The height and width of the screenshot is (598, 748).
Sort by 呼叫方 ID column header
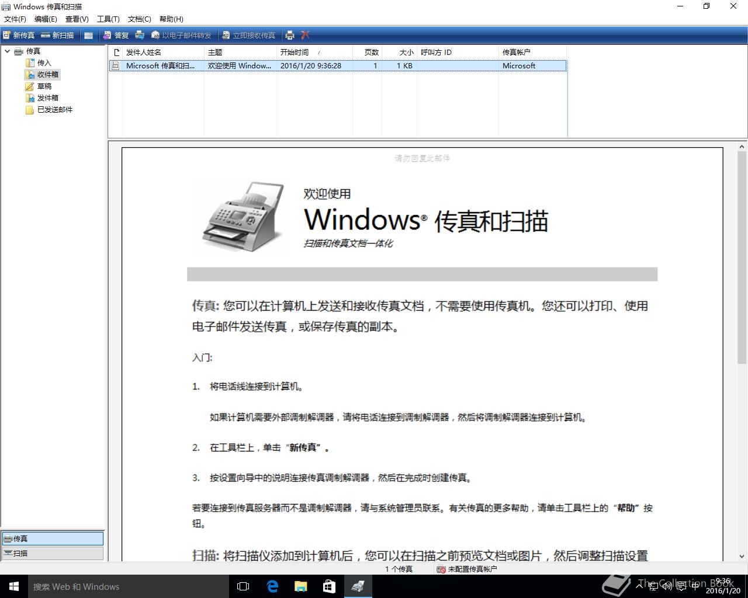(x=458, y=53)
